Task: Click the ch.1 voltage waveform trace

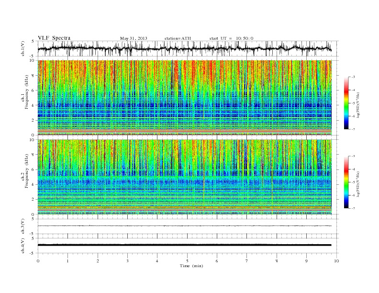Action: 185,48
